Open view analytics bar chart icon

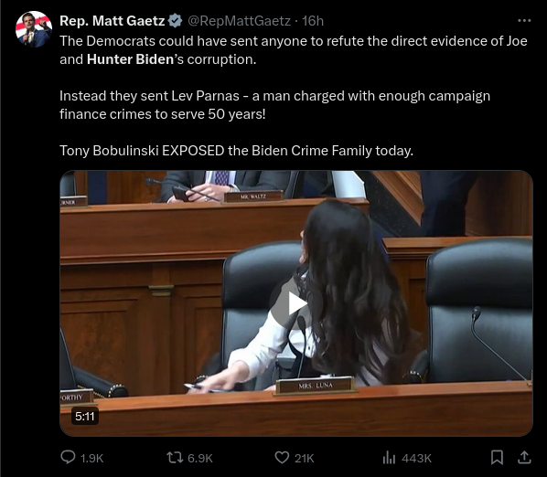coord(389,458)
